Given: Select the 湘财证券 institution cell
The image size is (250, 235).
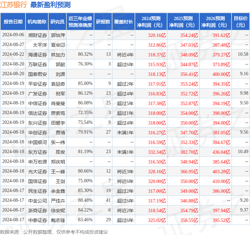Looking at the screenshot, I should [38, 35].
